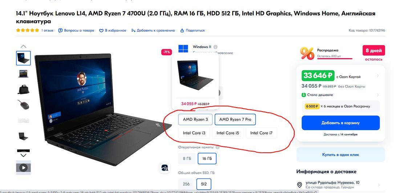Click the Добавить к сравнению icon
The height and width of the screenshot is (193, 396).
[x=133, y=31]
